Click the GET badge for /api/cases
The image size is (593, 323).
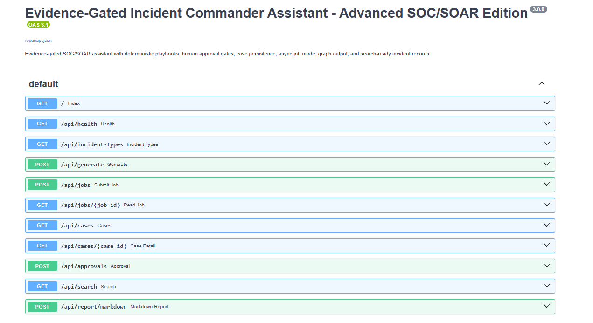tap(42, 225)
